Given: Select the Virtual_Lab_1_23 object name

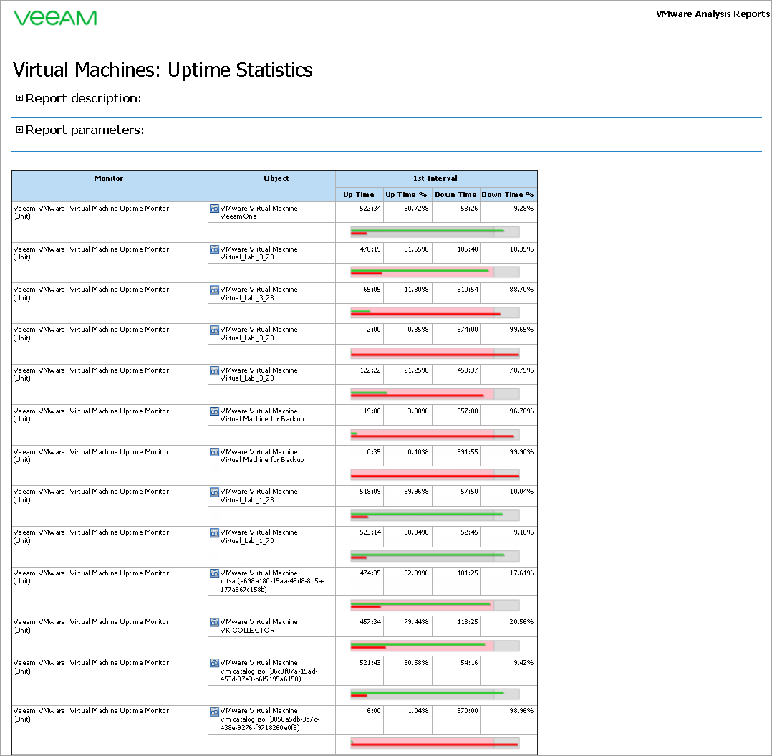Looking at the screenshot, I should point(247,500).
